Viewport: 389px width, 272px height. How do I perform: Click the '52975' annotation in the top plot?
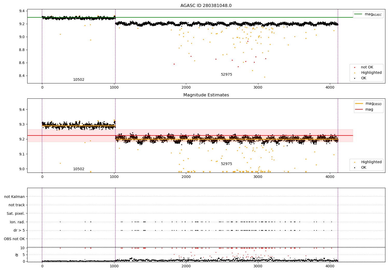pyautogui.click(x=226, y=75)
